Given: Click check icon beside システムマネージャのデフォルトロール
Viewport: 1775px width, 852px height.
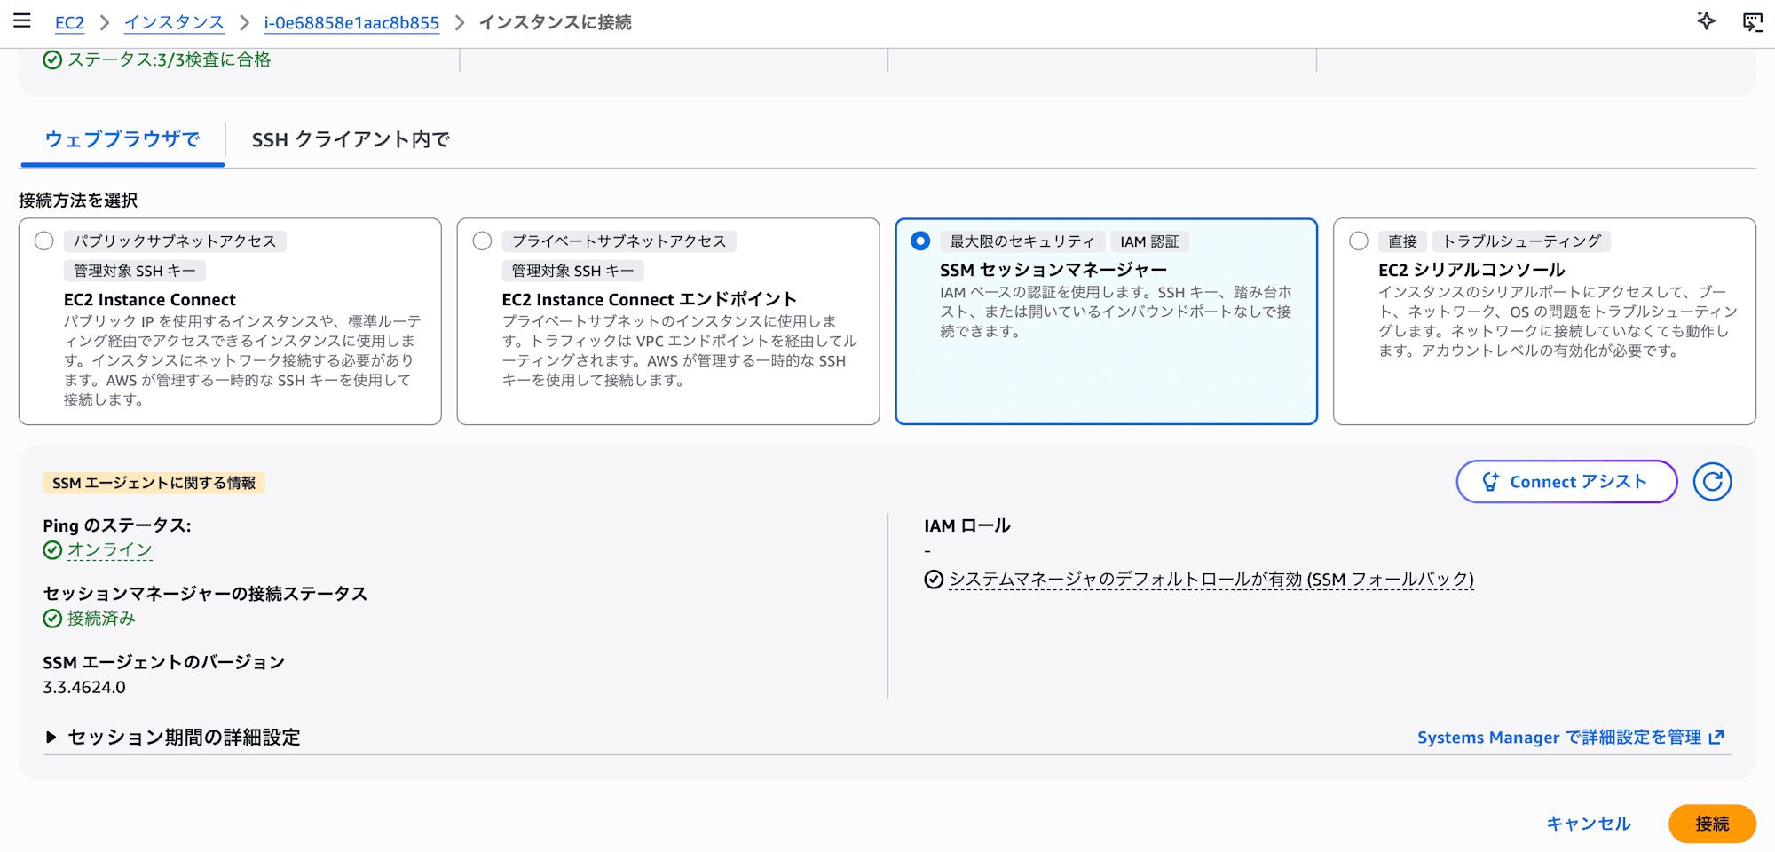Looking at the screenshot, I should [x=934, y=580].
